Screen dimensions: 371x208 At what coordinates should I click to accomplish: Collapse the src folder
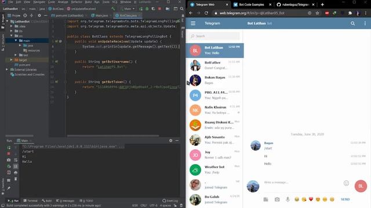click(12, 36)
